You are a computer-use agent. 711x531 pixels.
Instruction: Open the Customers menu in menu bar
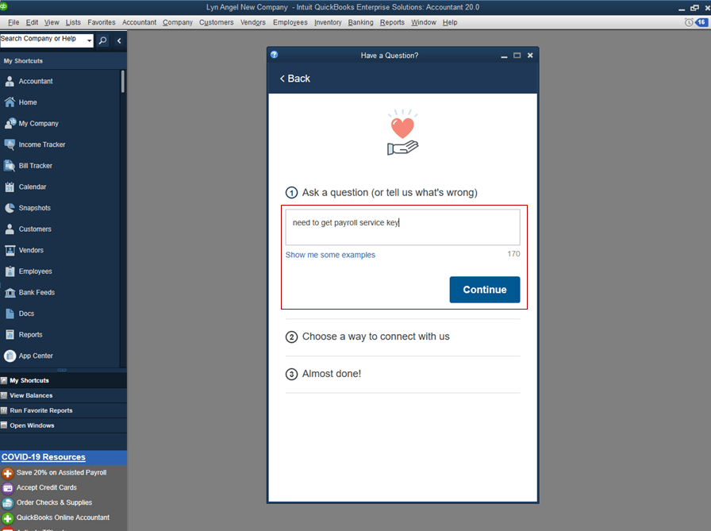point(217,22)
